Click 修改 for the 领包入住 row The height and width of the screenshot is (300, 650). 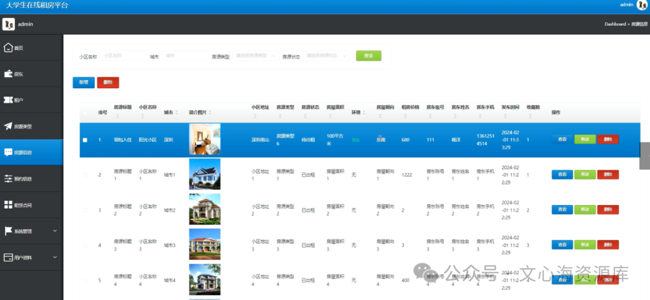click(x=585, y=139)
